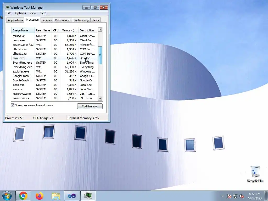Show hidden tray icons arrow
This screenshot has width=268, height=201.
pyautogui.click(x=222, y=196)
